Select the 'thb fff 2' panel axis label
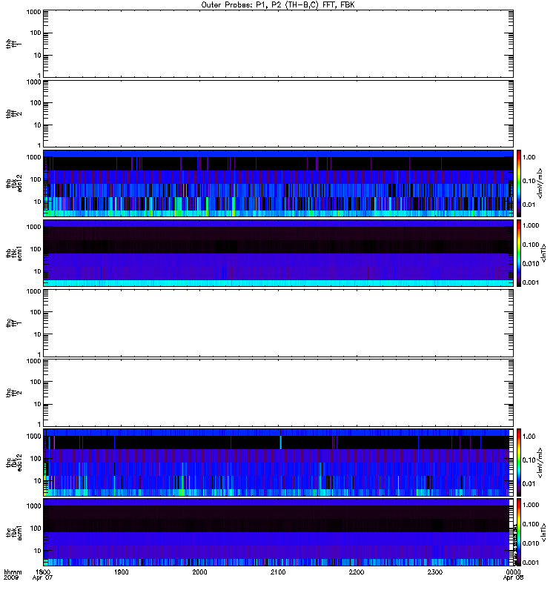Viewport: 556px width, 593px height. click(13, 113)
